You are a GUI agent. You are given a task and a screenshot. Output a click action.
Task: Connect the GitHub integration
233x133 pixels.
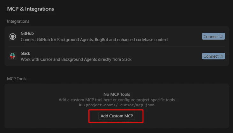coord(214,36)
